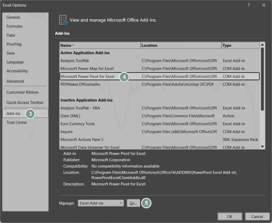
Task: Click the scrollbar up arrow in add-ins list
Action: click(262, 45)
